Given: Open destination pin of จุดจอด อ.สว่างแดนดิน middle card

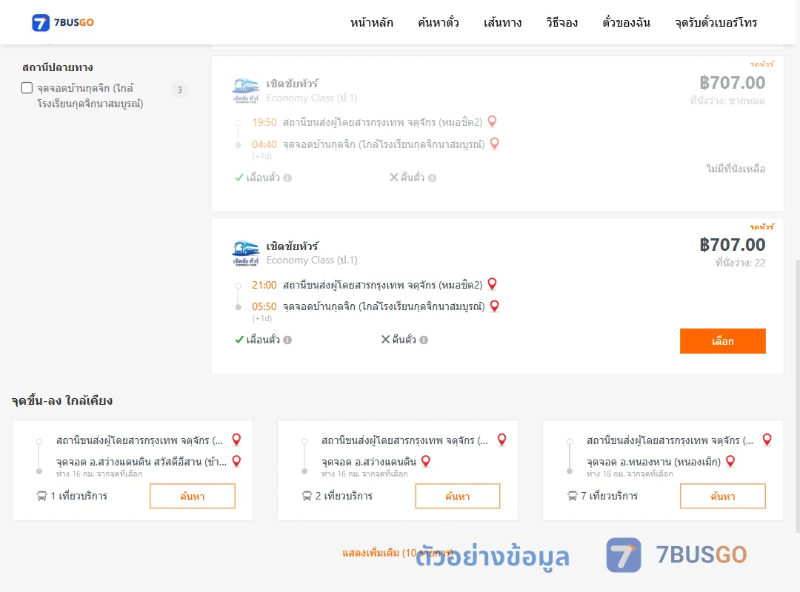Looking at the screenshot, I should (x=426, y=462).
